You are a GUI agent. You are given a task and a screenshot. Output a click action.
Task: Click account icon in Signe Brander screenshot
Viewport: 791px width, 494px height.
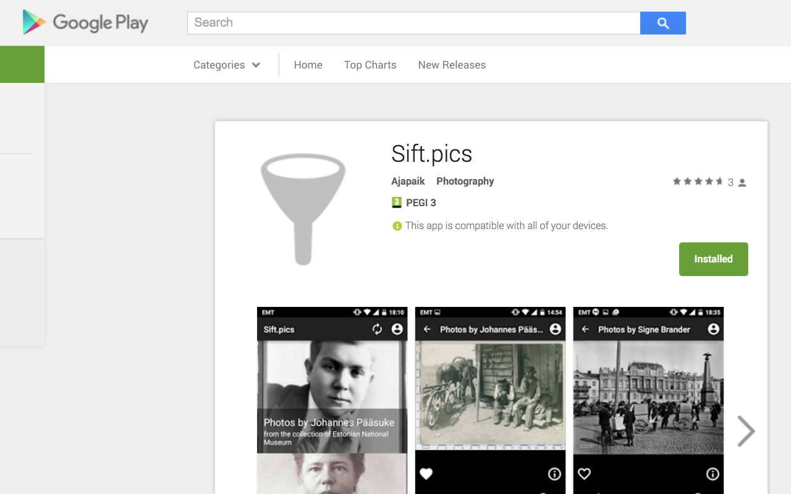pos(713,329)
